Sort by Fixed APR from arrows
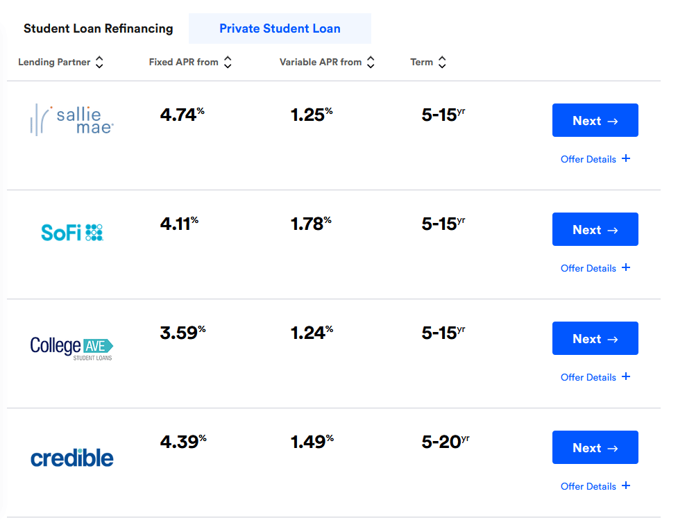 pyautogui.click(x=228, y=62)
